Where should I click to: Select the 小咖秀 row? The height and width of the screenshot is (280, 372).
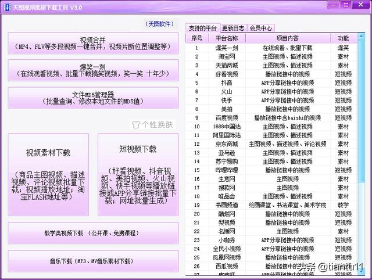[271, 240]
